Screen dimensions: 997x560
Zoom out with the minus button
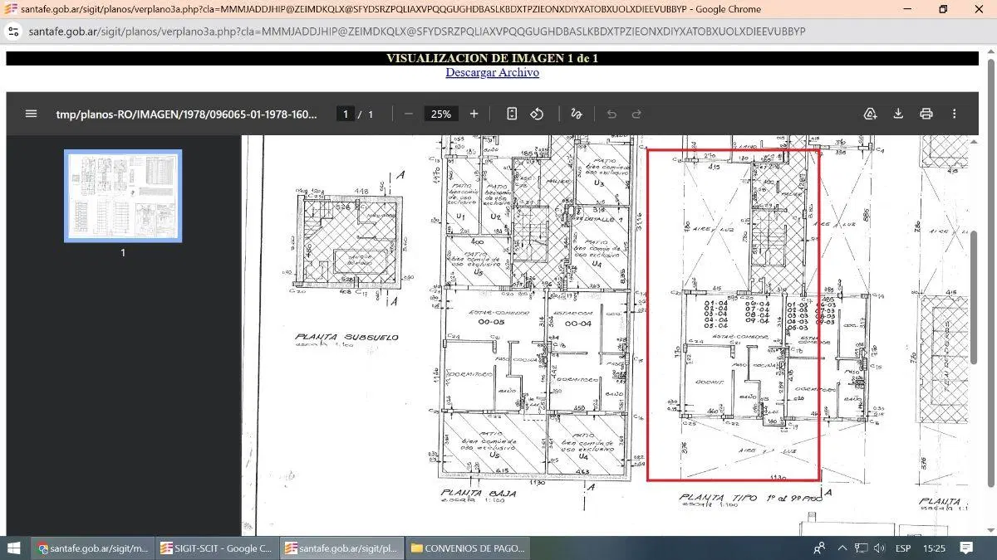point(408,114)
